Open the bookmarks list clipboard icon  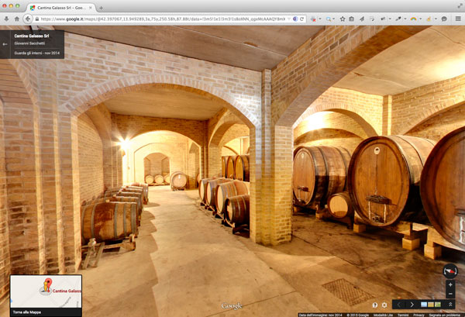point(351,19)
